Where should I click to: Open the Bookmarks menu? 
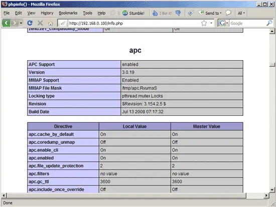68,13
